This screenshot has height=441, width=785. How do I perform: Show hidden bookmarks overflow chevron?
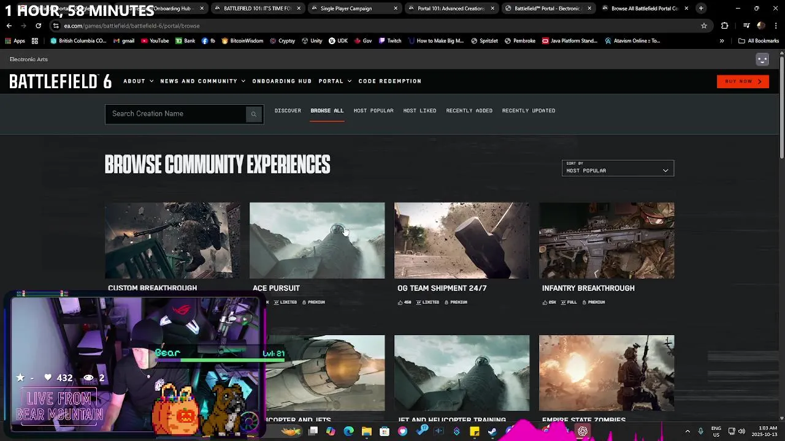click(722, 41)
